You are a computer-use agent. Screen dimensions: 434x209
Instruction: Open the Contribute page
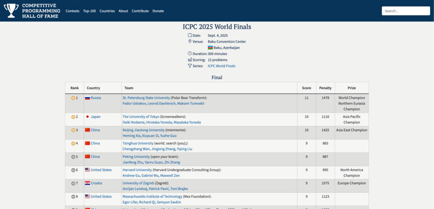[140, 11]
